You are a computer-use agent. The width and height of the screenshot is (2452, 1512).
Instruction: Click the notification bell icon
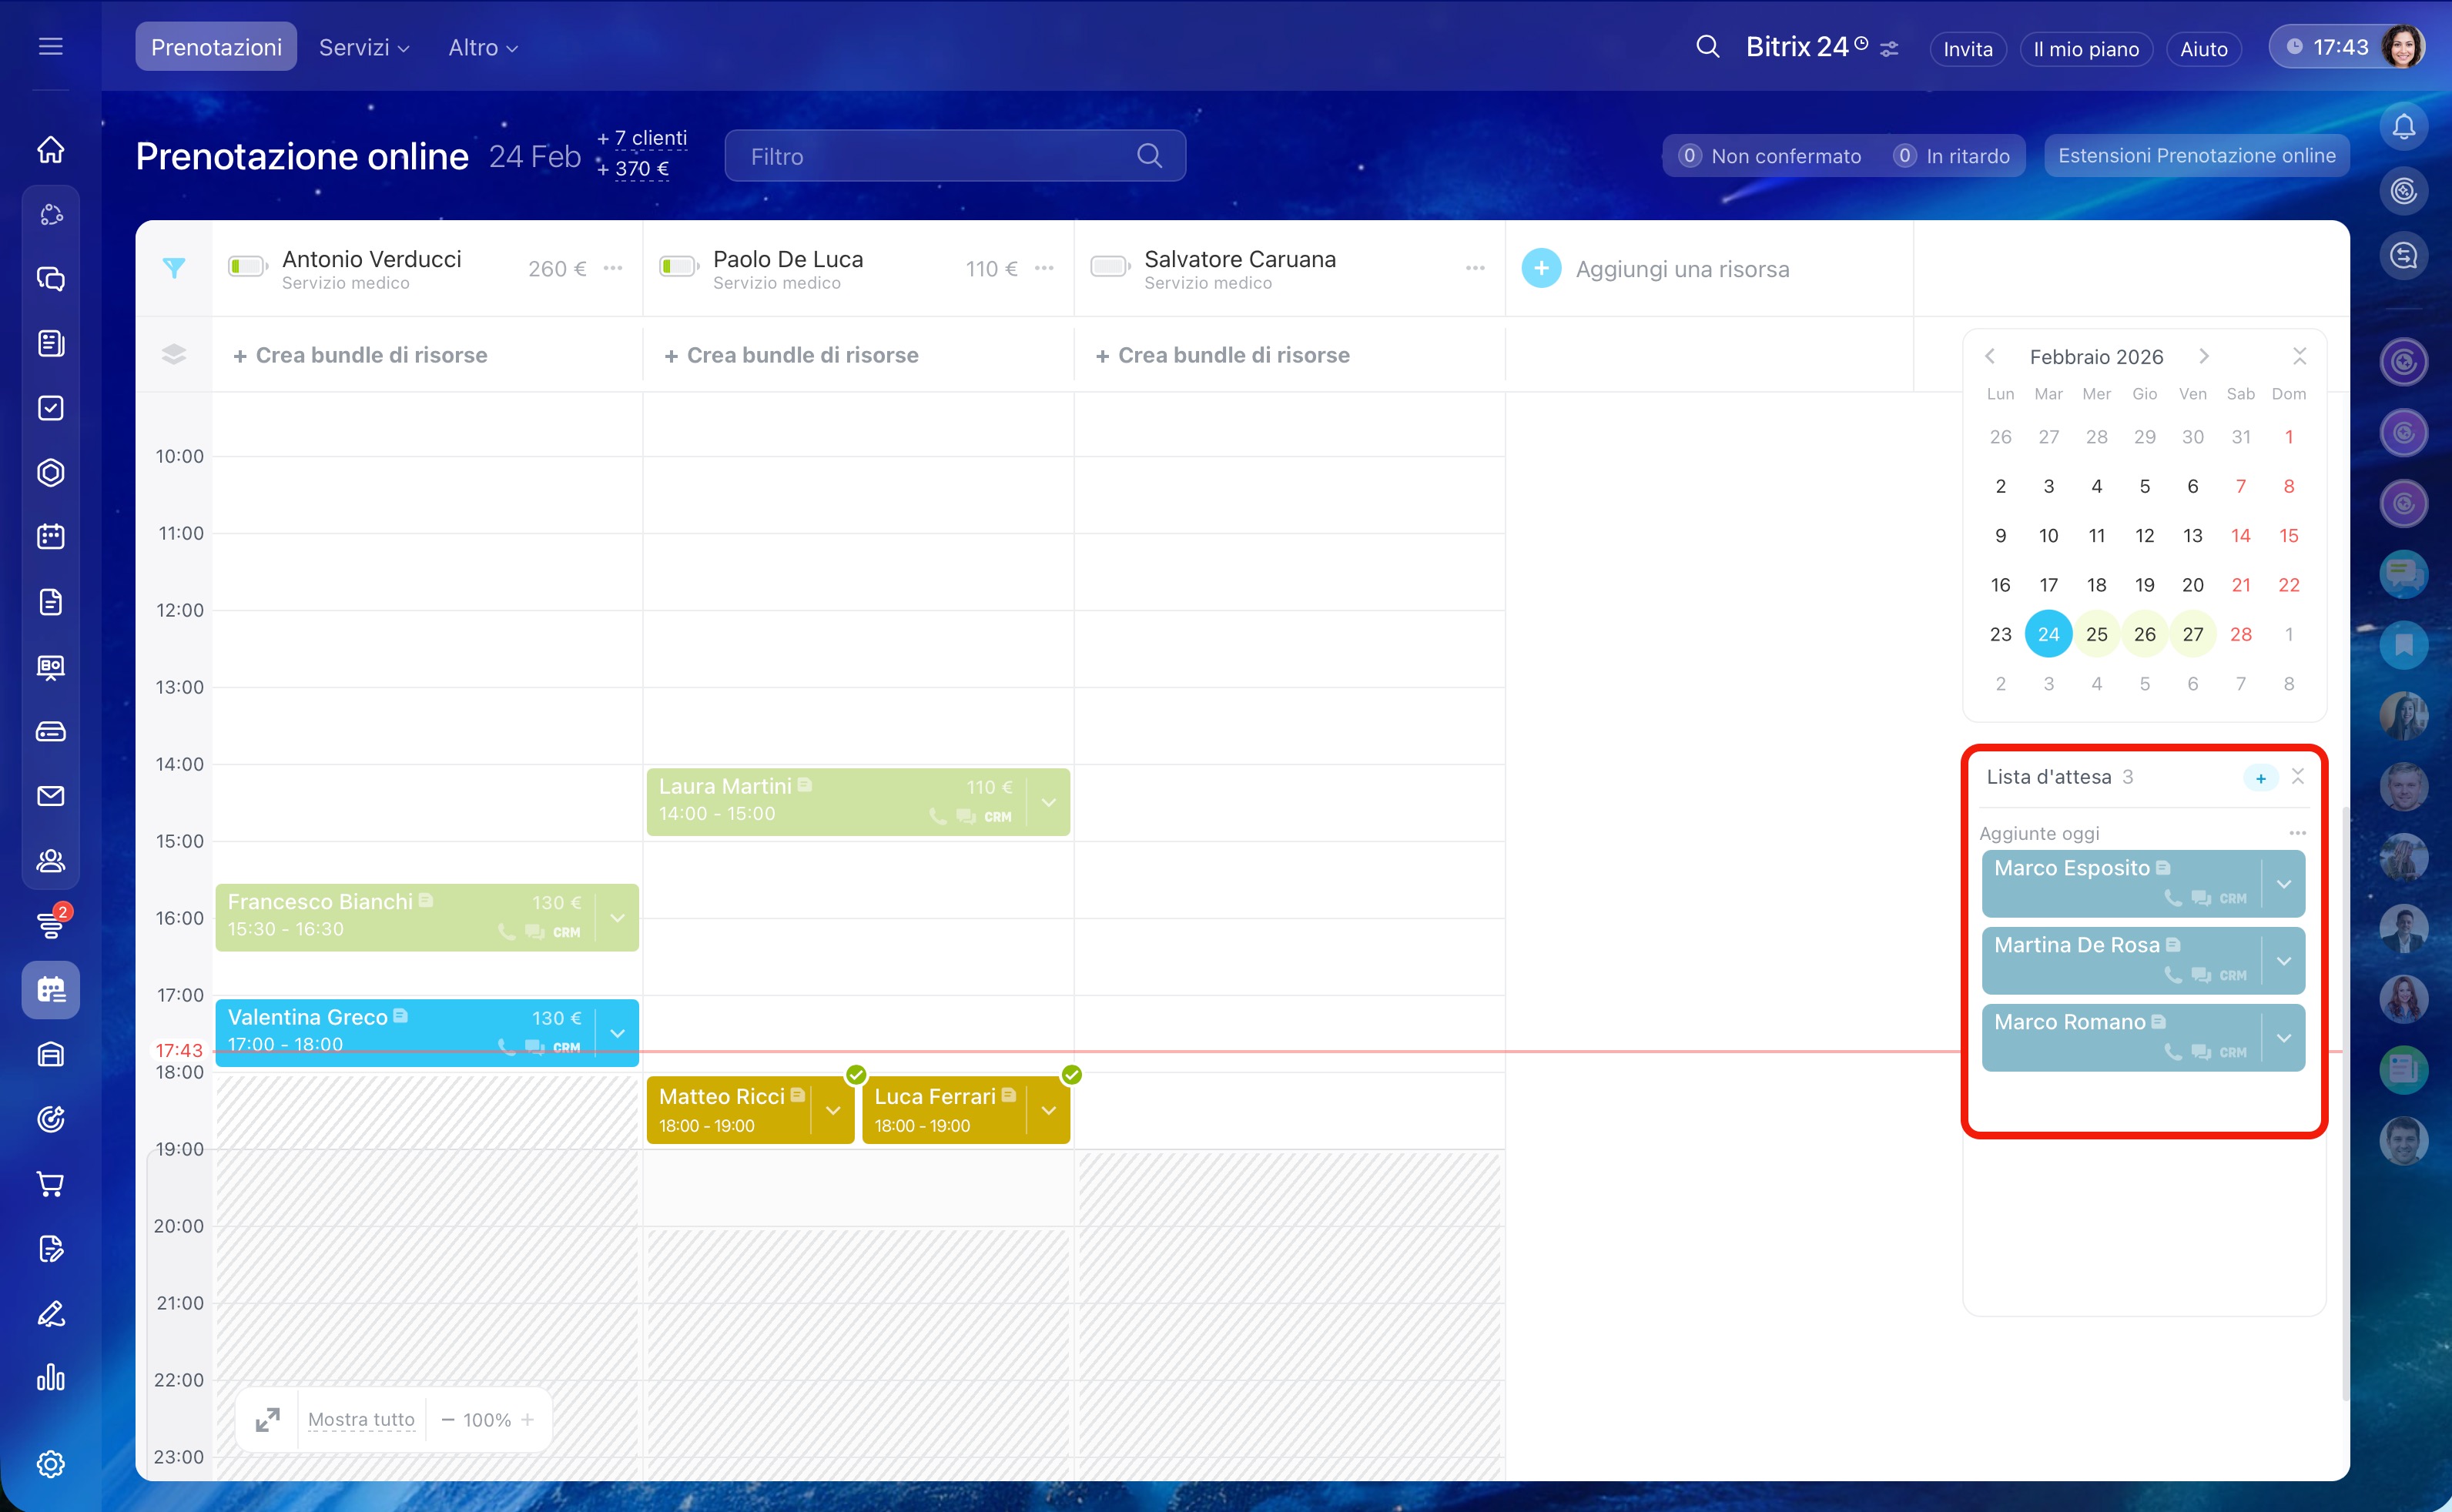[2403, 127]
